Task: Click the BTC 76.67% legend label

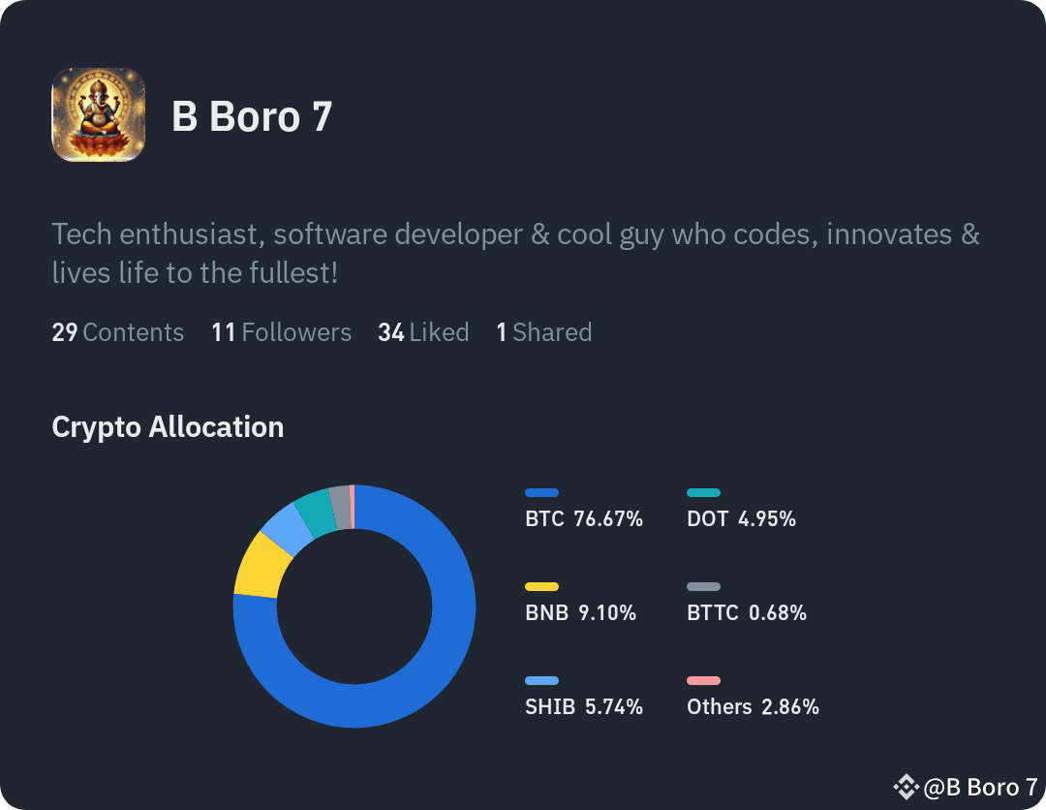Action: (x=584, y=519)
